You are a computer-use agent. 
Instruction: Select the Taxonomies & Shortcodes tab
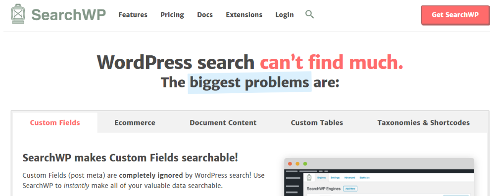coord(424,122)
